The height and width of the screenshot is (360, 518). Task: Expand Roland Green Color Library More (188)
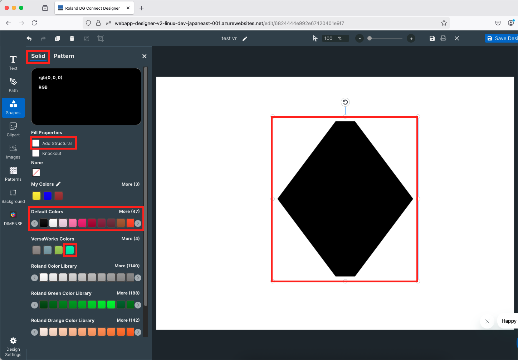point(128,293)
